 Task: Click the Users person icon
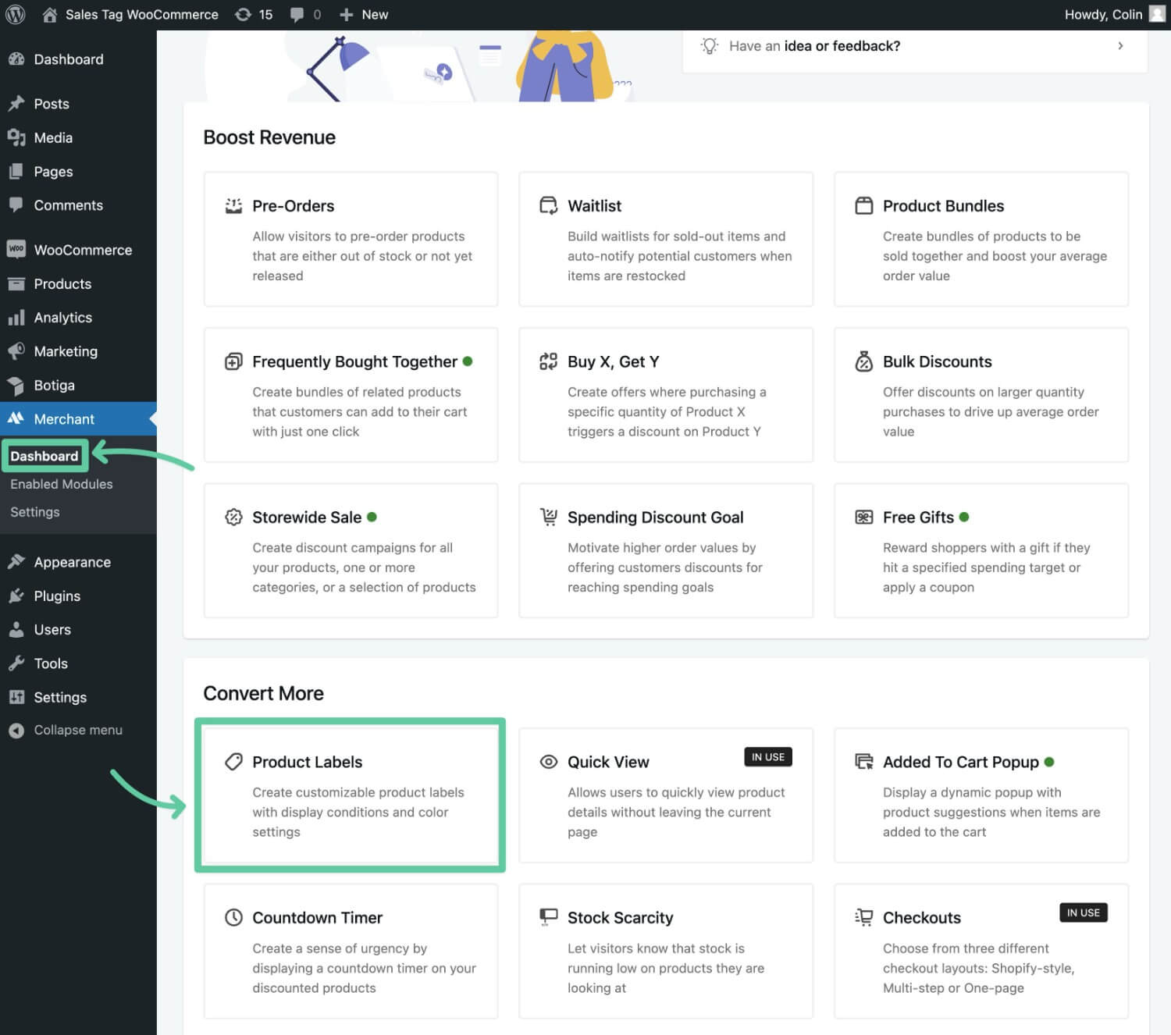point(16,629)
